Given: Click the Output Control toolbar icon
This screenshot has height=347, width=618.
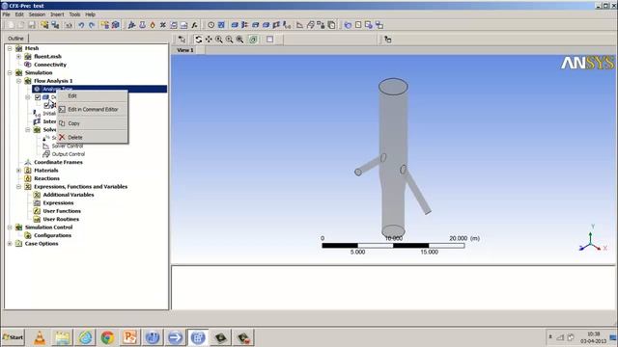Looking at the screenshot, I should click(x=311, y=25).
